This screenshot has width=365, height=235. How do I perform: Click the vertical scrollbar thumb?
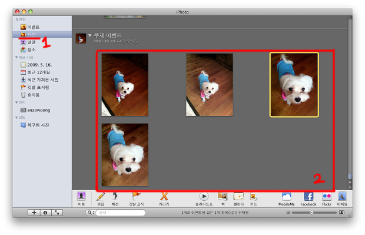click(x=350, y=176)
